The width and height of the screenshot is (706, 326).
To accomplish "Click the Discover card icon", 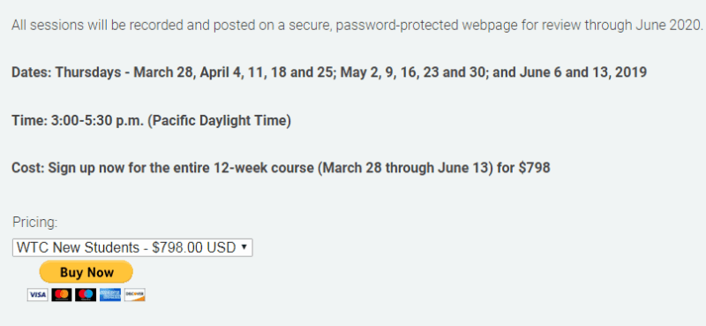I will click(135, 295).
